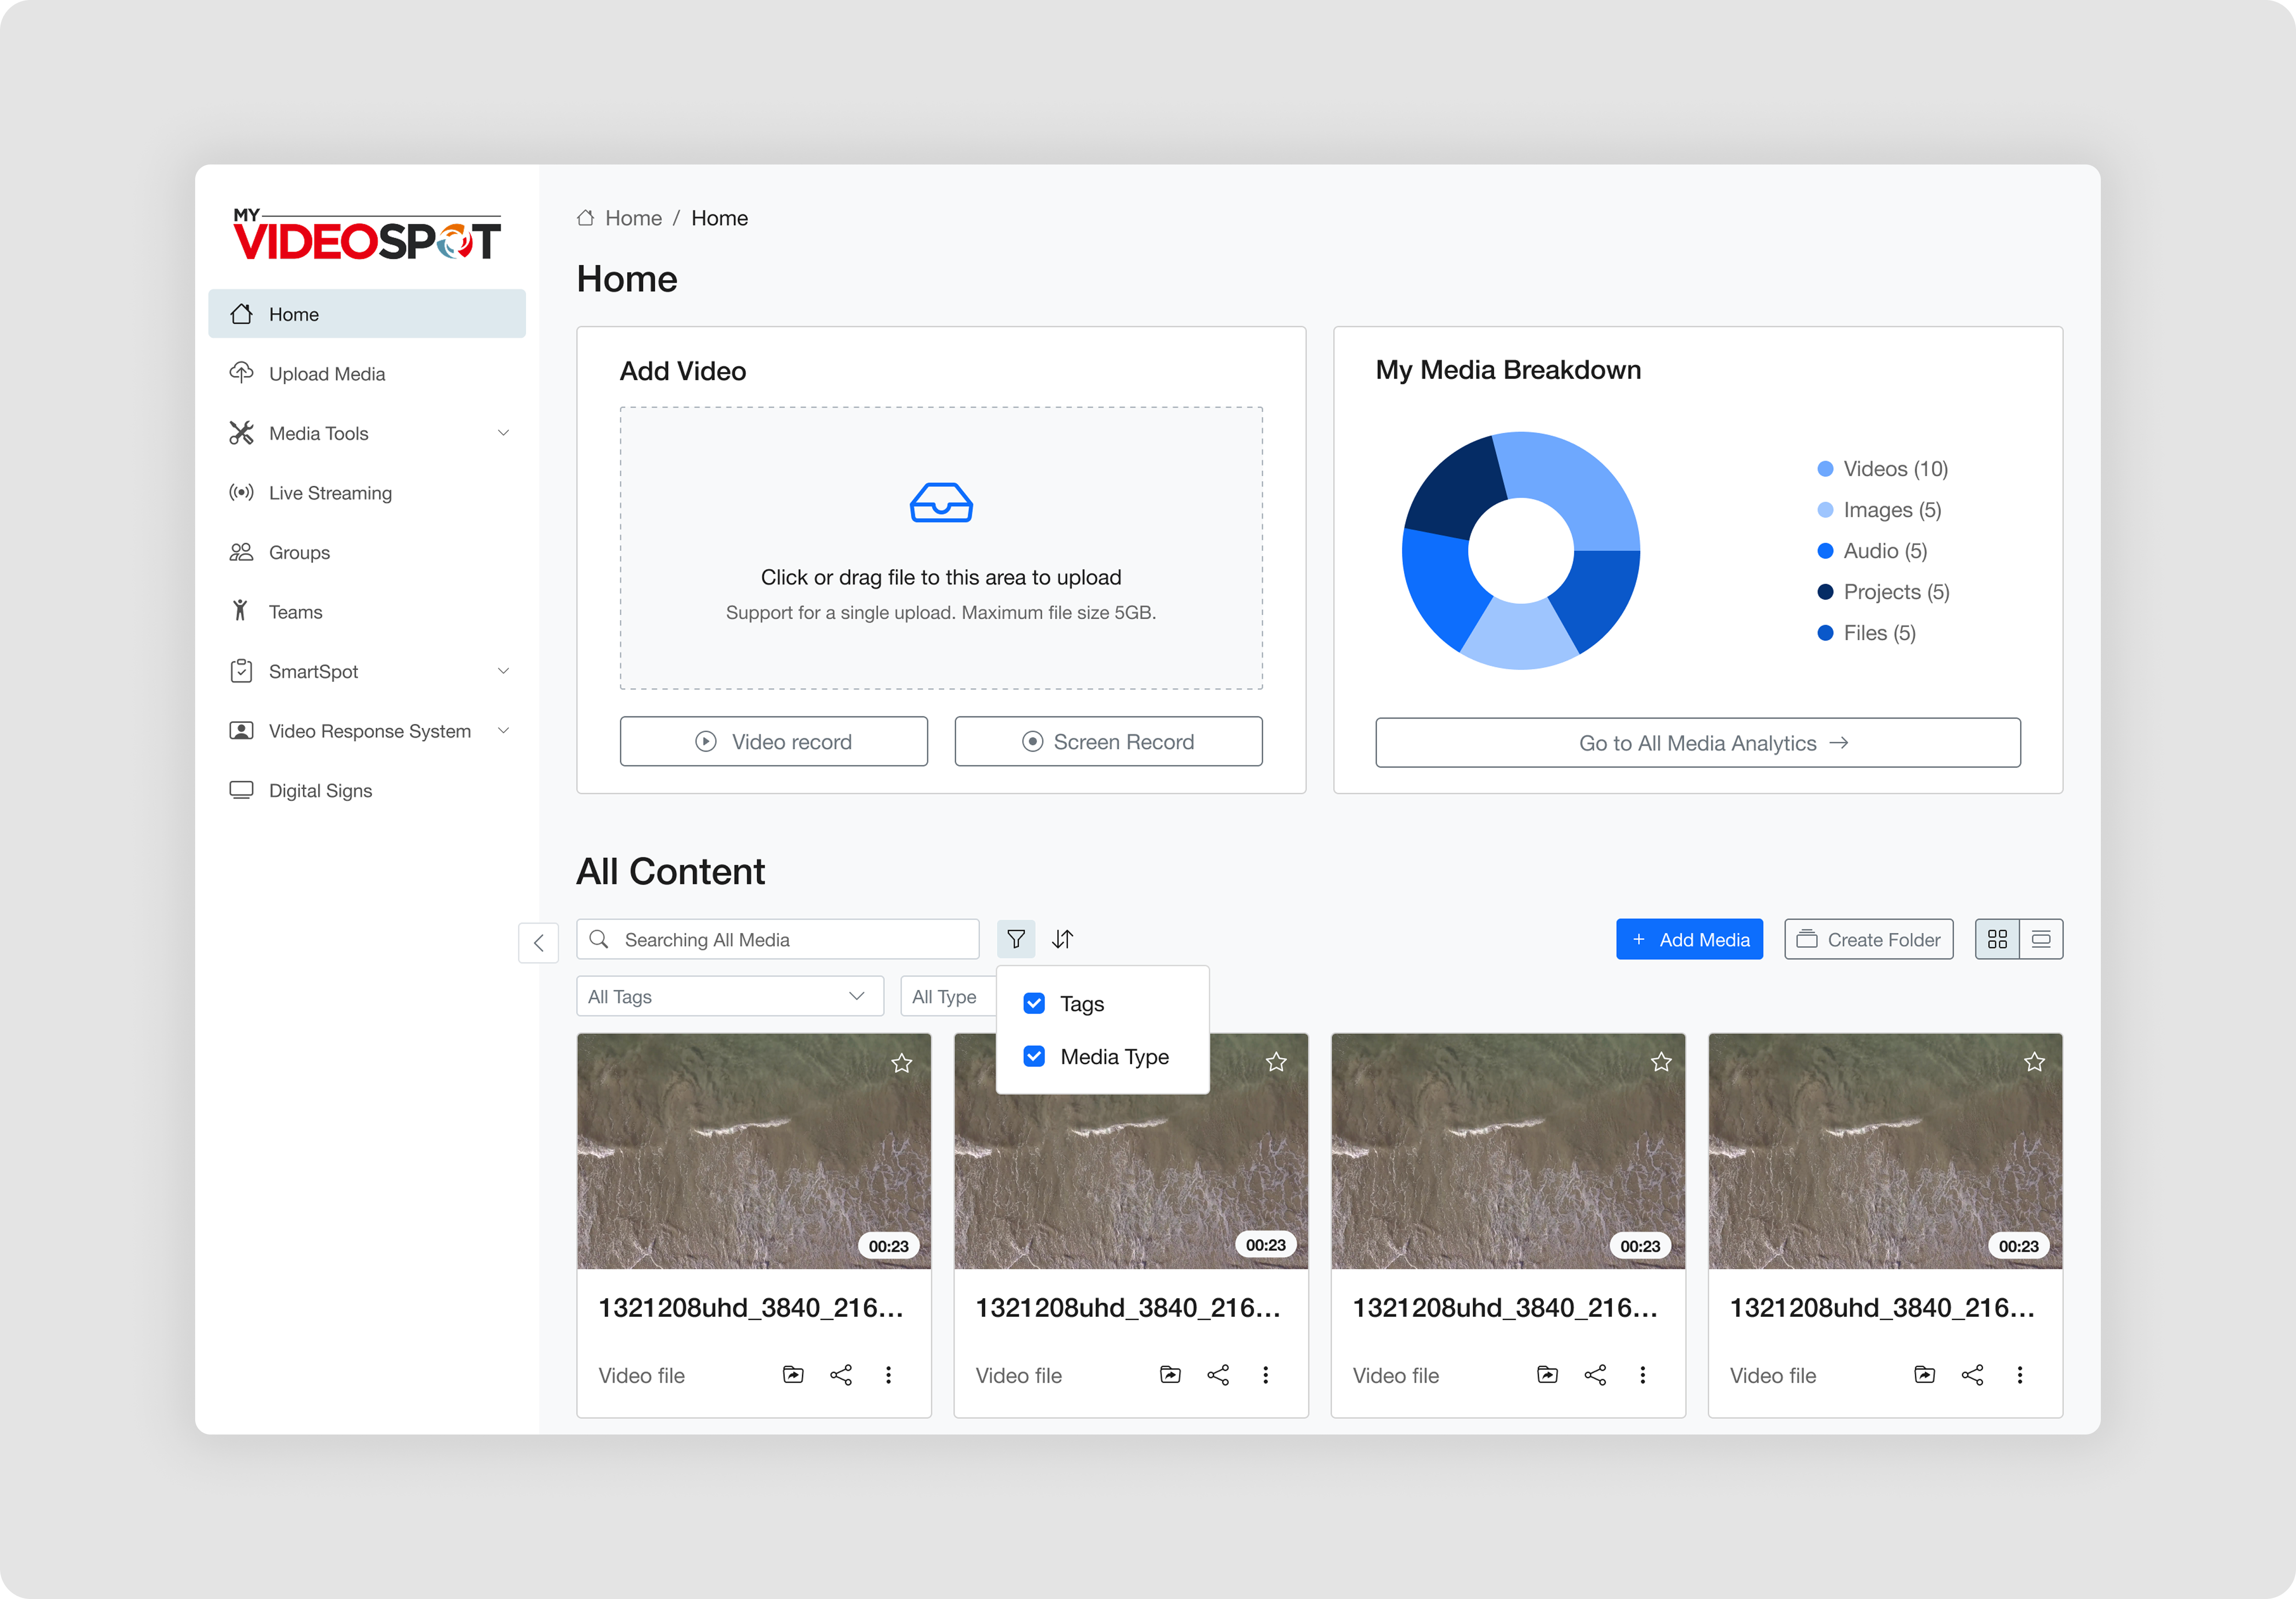Go to Digital Signs in sidebar
The height and width of the screenshot is (1599, 2296).
(320, 790)
